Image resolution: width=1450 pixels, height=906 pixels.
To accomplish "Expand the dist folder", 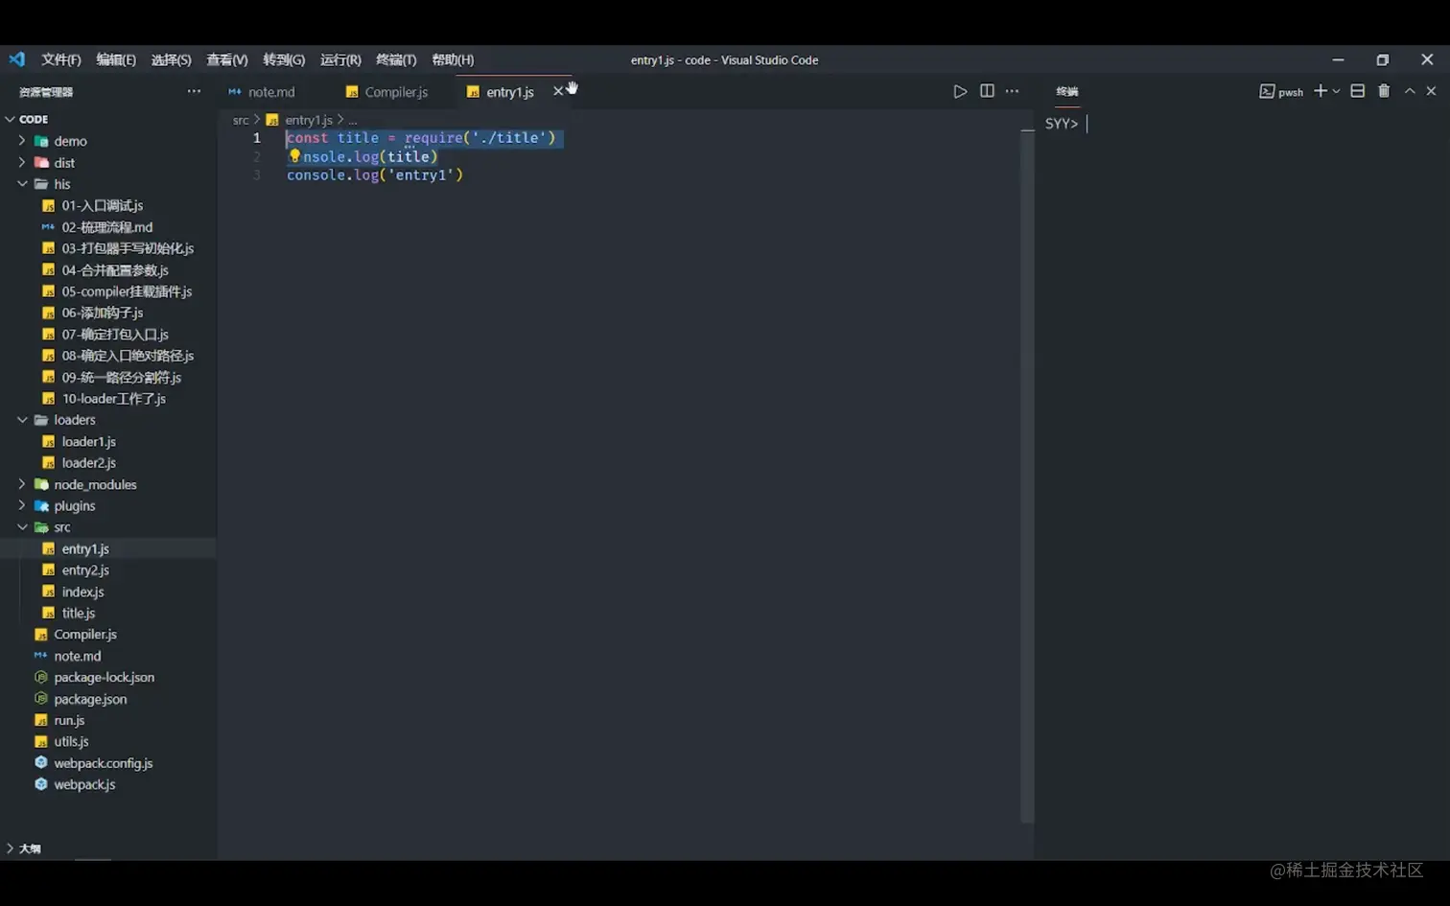I will tap(22, 162).
